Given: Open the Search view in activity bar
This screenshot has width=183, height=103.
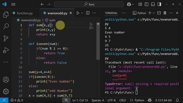Looking at the screenshot, I should [6, 26].
